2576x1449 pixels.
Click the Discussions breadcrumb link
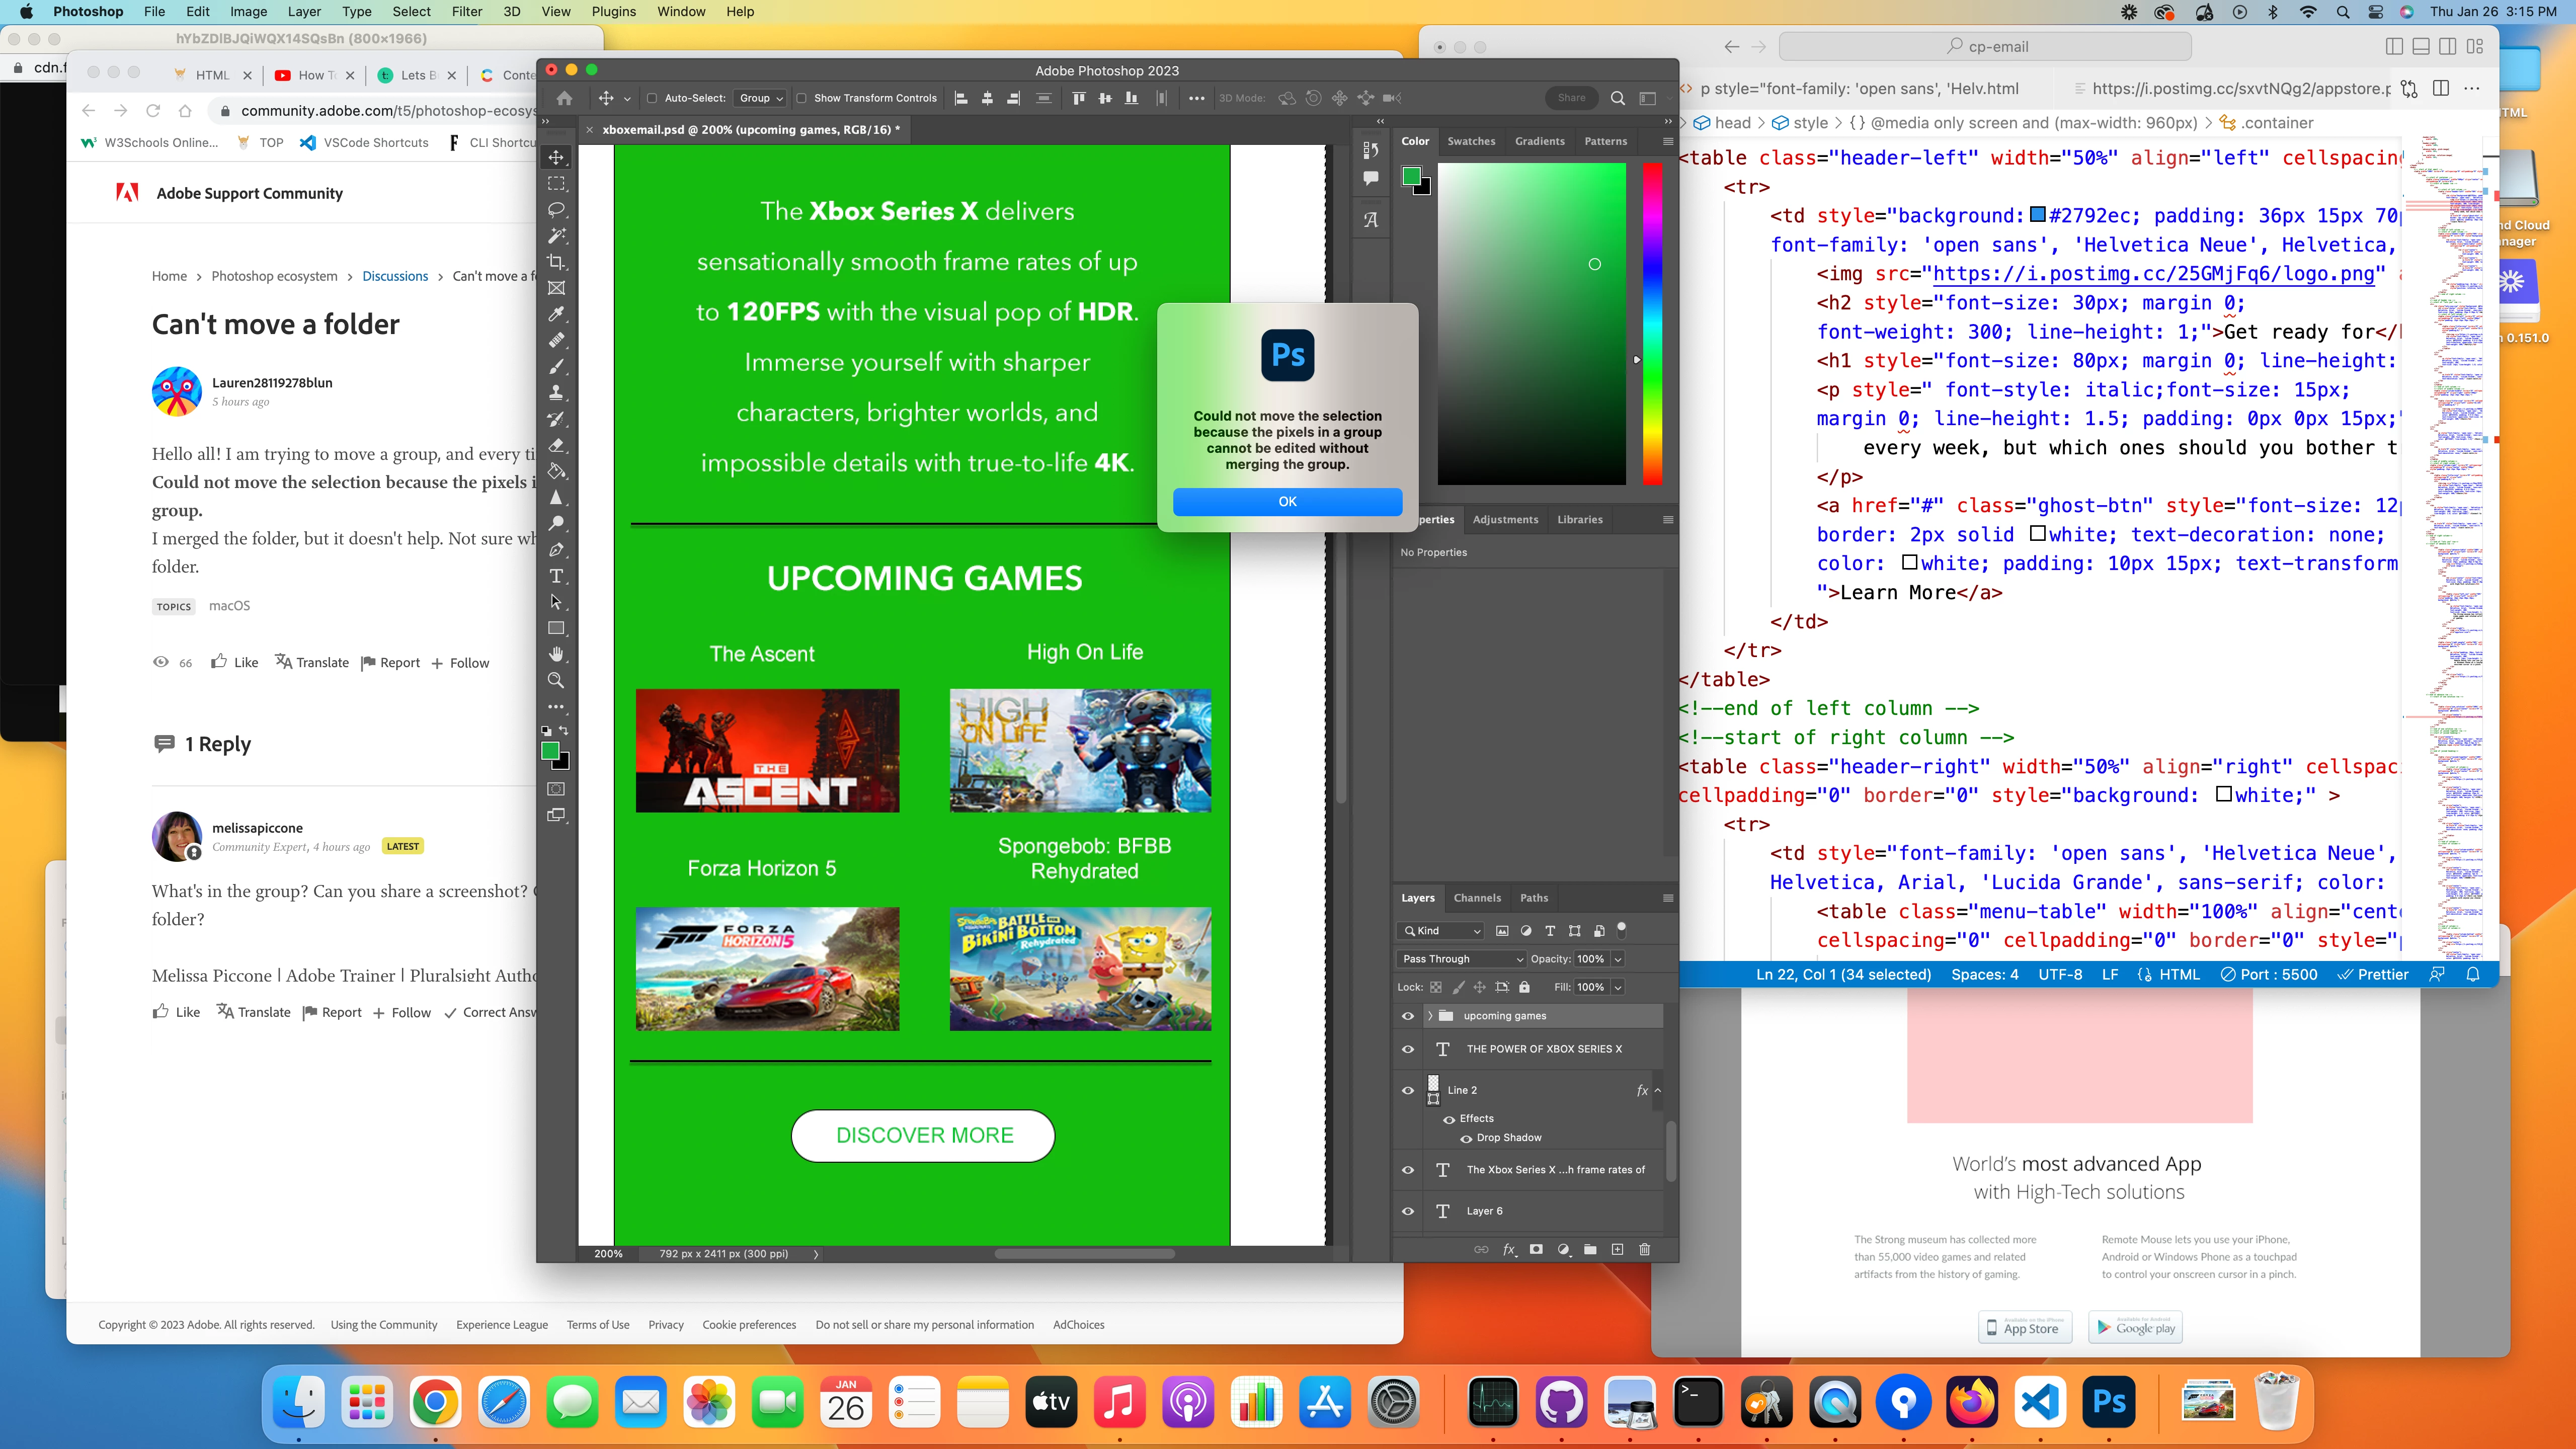394,276
